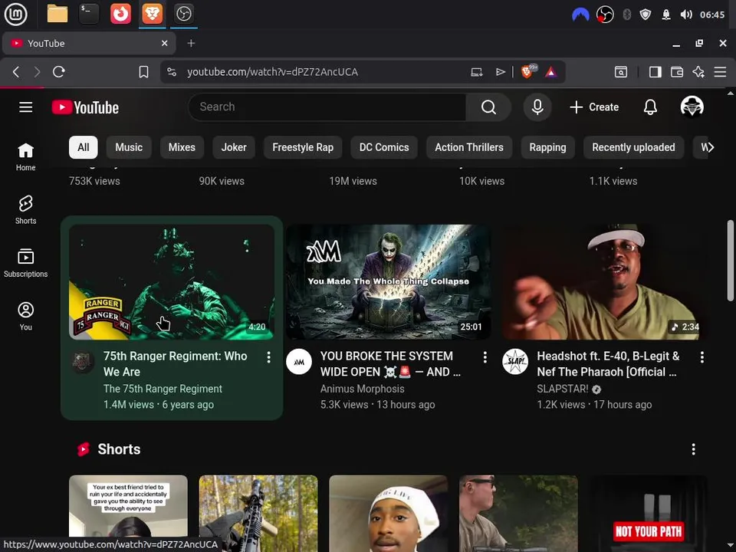Screen dimensions: 736x552
Task: Open Headshot ft. E-40, B-Legit title
Action: point(608,363)
